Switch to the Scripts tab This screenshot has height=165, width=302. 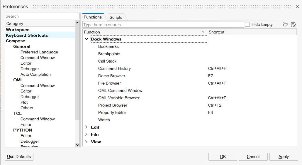point(116,17)
